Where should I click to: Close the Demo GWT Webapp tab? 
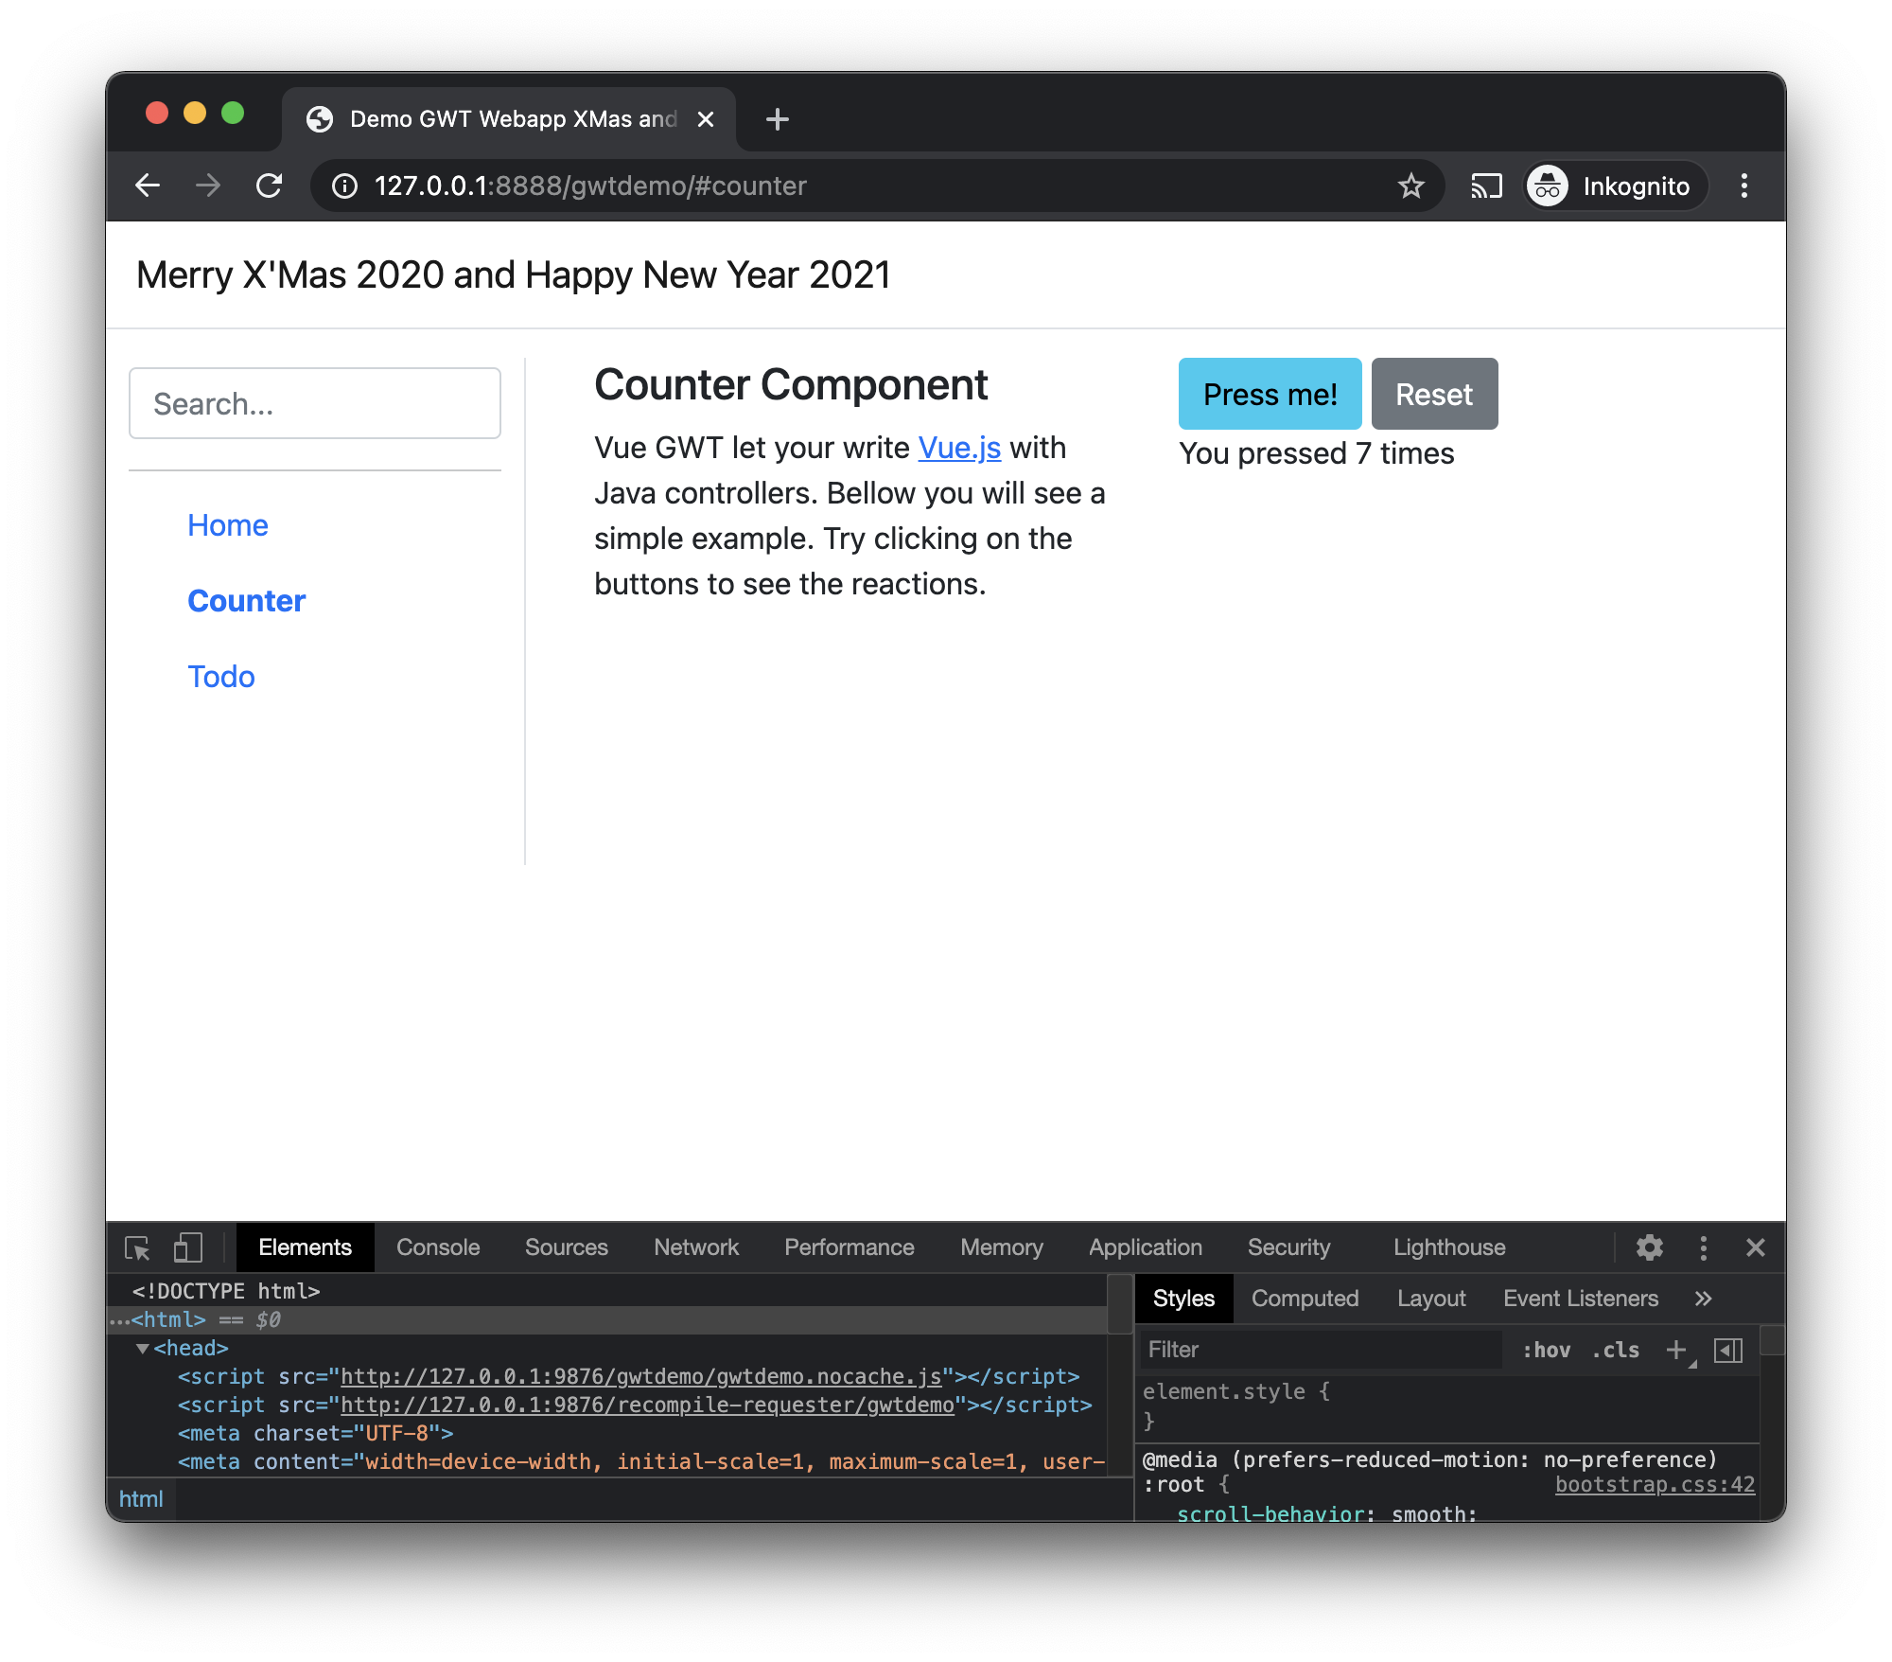tap(706, 119)
